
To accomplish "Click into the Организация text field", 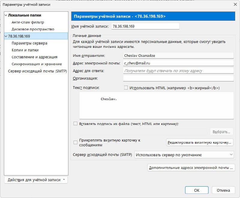I will [x=178, y=78].
